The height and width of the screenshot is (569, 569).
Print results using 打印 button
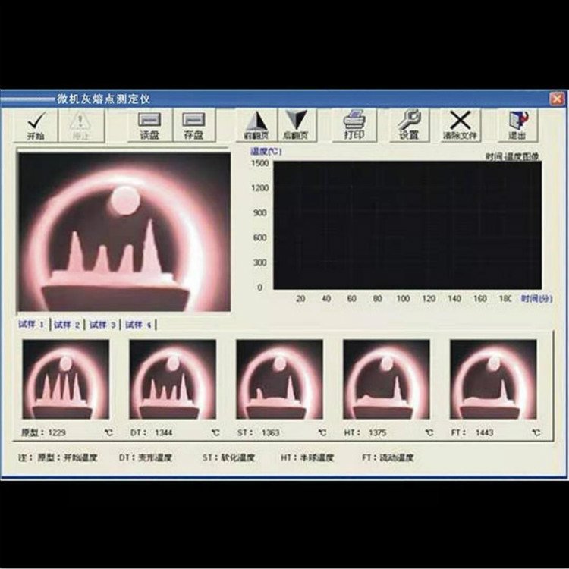(x=354, y=124)
